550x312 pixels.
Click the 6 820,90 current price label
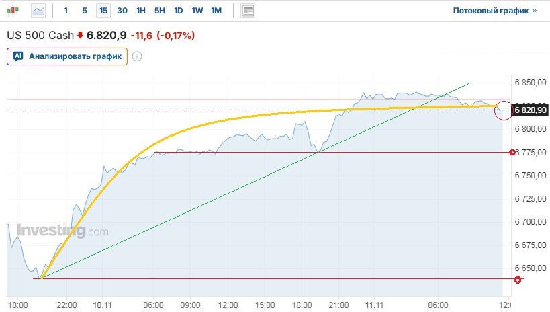click(x=530, y=110)
